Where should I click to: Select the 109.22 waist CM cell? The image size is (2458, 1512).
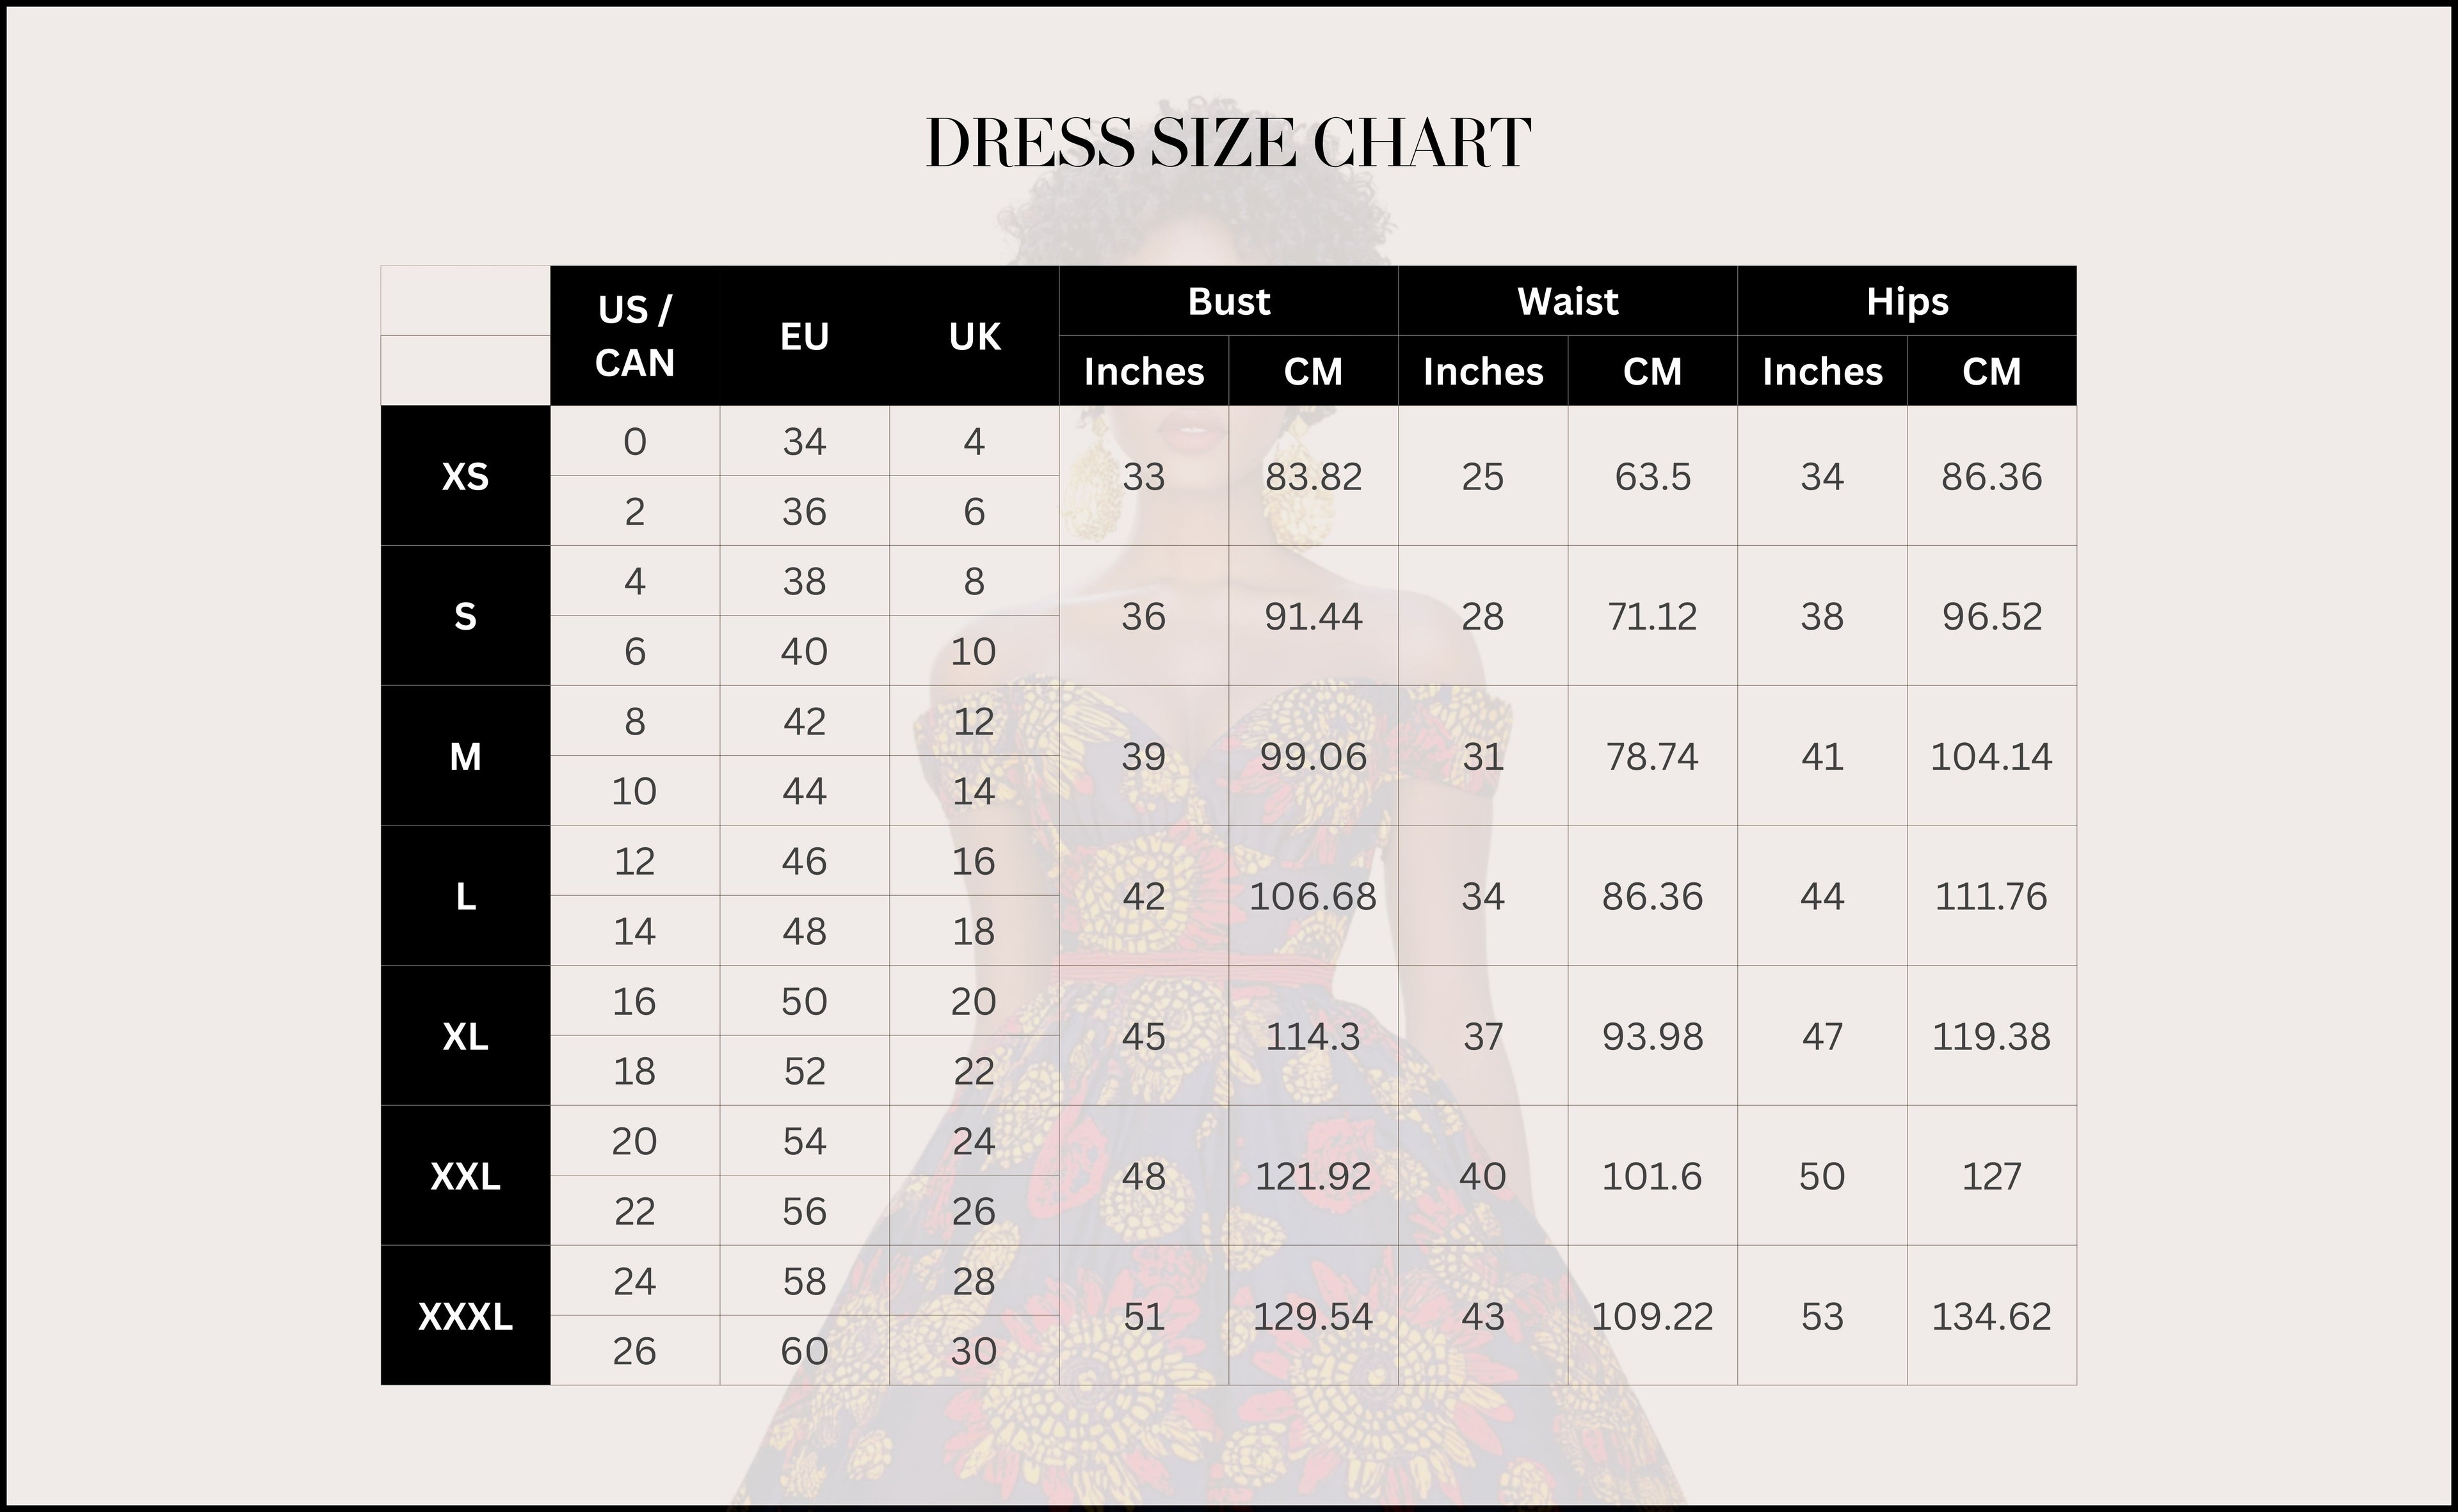pyautogui.click(x=1651, y=1317)
